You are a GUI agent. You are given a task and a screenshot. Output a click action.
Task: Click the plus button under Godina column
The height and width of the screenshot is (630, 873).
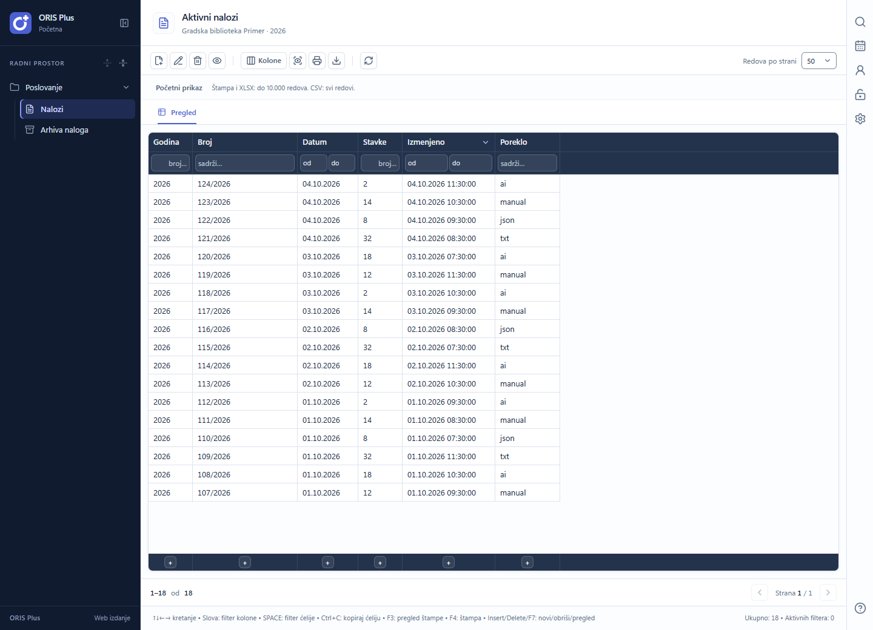[x=170, y=563]
